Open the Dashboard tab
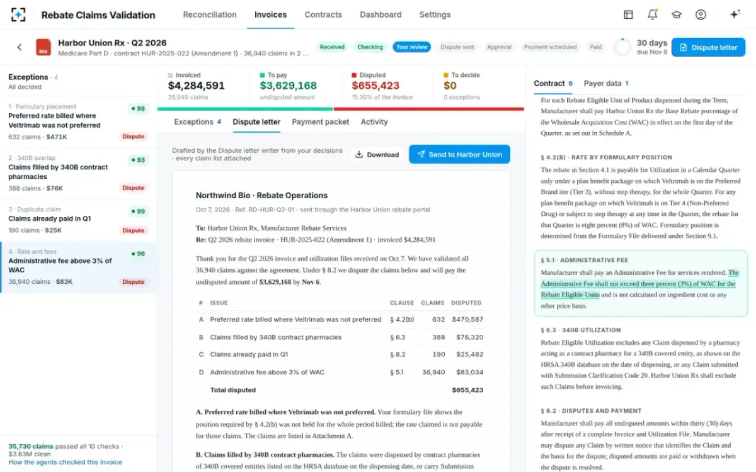This screenshot has height=472, width=756. click(381, 14)
